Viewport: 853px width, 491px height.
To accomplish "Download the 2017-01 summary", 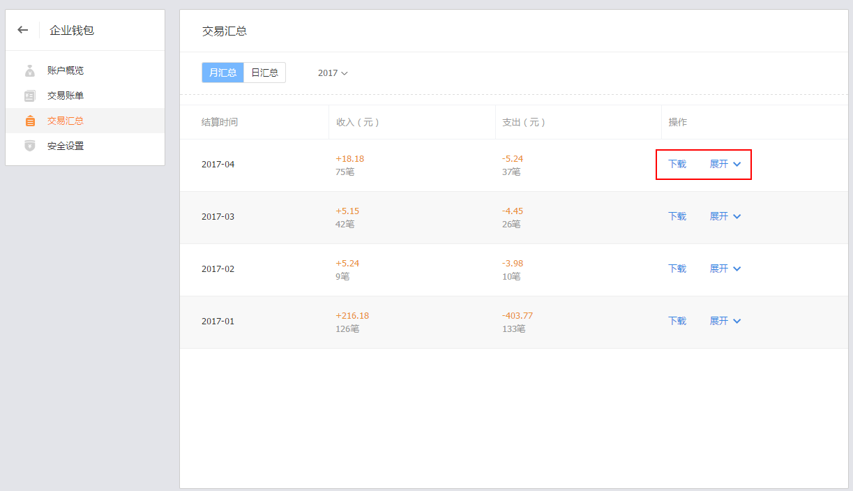I will pos(677,321).
